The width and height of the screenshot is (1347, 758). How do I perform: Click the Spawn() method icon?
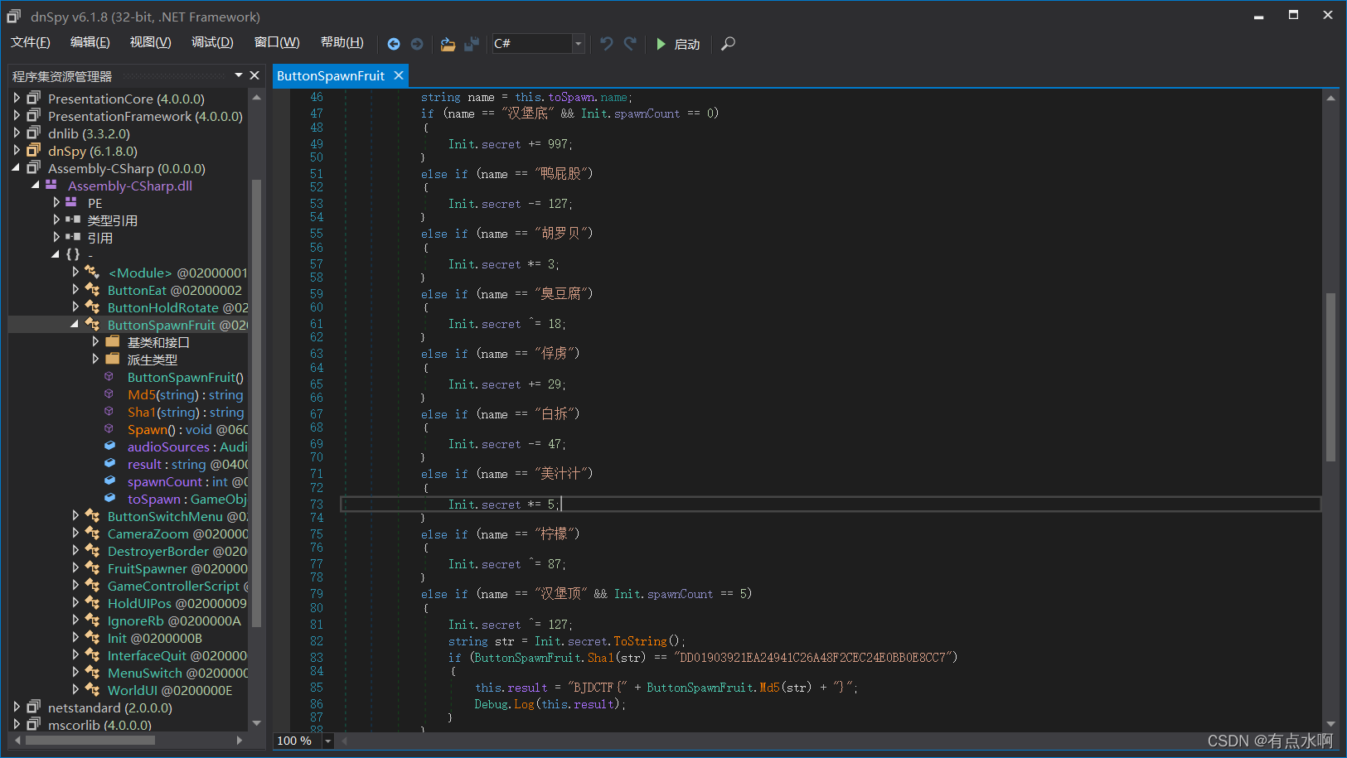[x=109, y=429]
